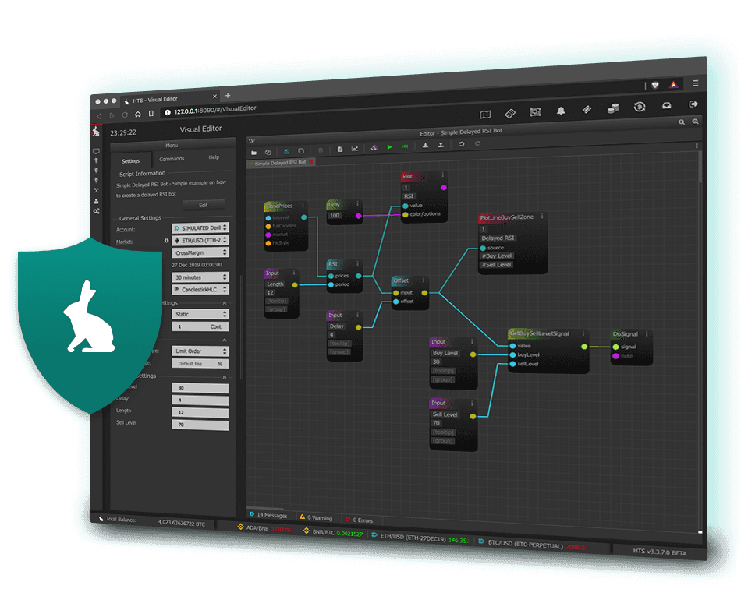Collapse section above the Limit Order dropdown
Viewport: 741px width, 589px height.
click(225, 340)
